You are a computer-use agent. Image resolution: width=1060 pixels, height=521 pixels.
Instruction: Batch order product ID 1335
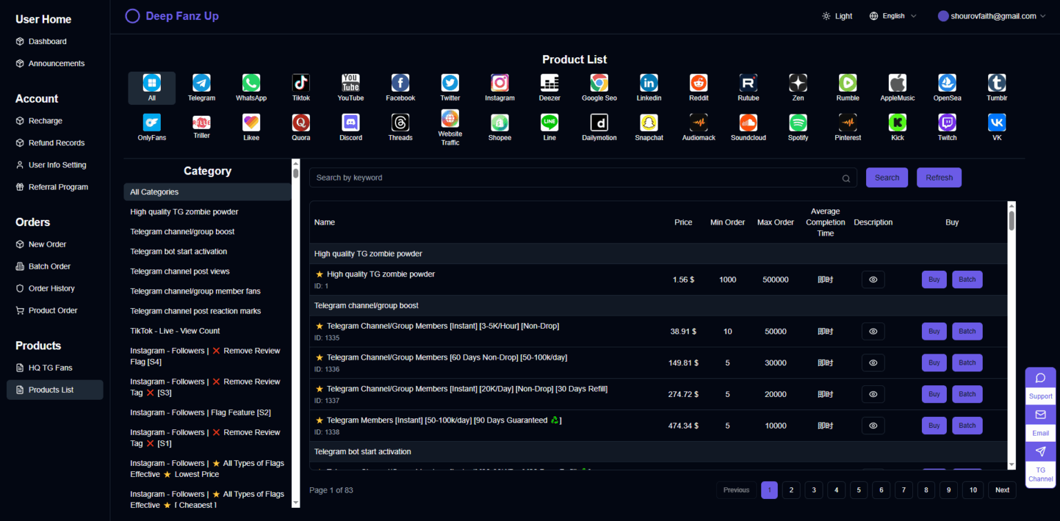point(967,331)
